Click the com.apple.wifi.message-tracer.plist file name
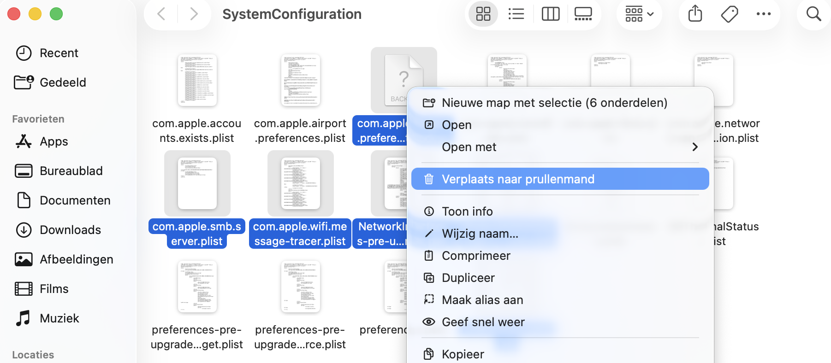The width and height of the screenshot is (831, 363). [x=300, y=234]
